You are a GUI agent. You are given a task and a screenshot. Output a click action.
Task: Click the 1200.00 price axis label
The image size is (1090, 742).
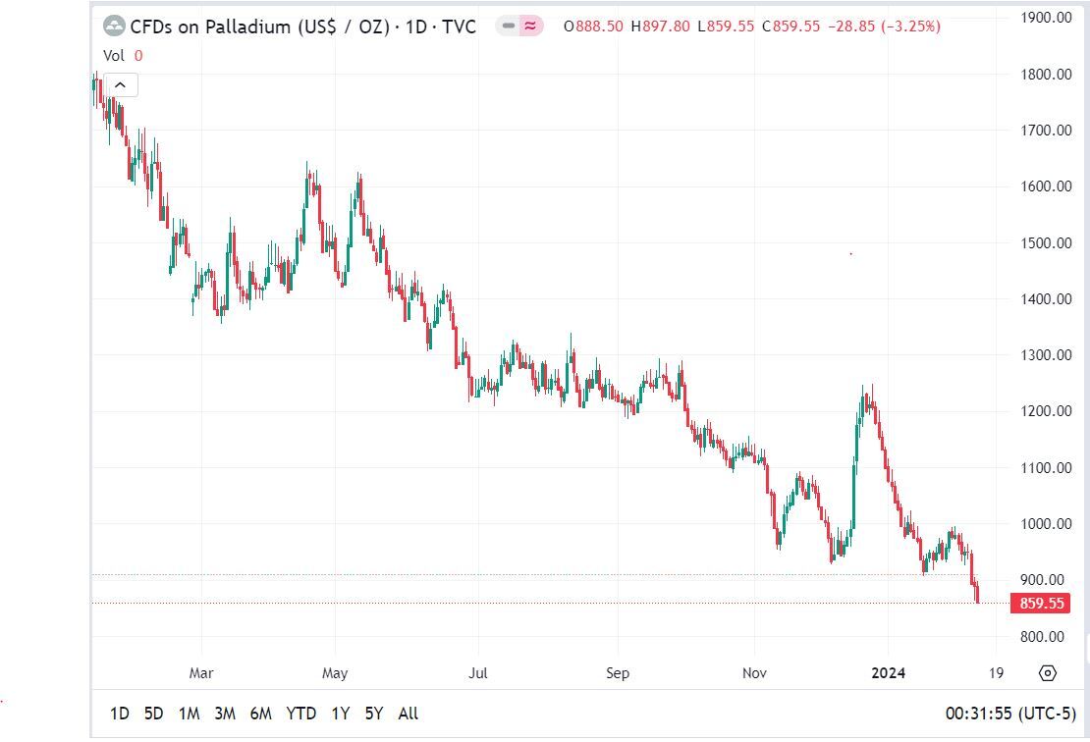pyautogui.click(x=1046, y=411)
